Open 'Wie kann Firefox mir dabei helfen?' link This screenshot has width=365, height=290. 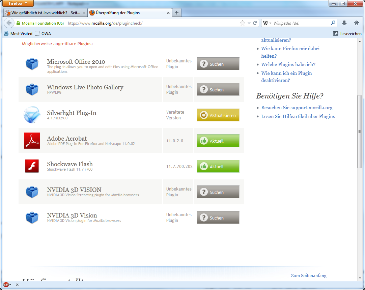click(x=290, y=52)
